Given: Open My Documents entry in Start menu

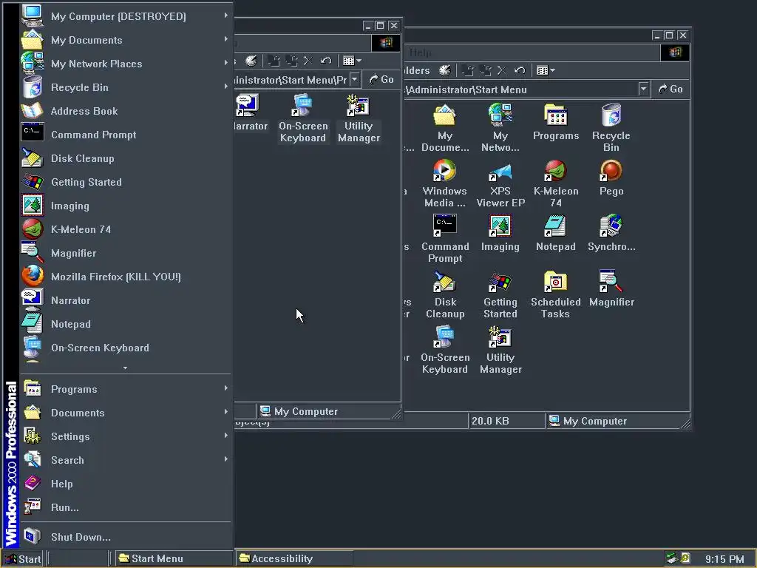Looking at the screenshot, I should [126, 40].
